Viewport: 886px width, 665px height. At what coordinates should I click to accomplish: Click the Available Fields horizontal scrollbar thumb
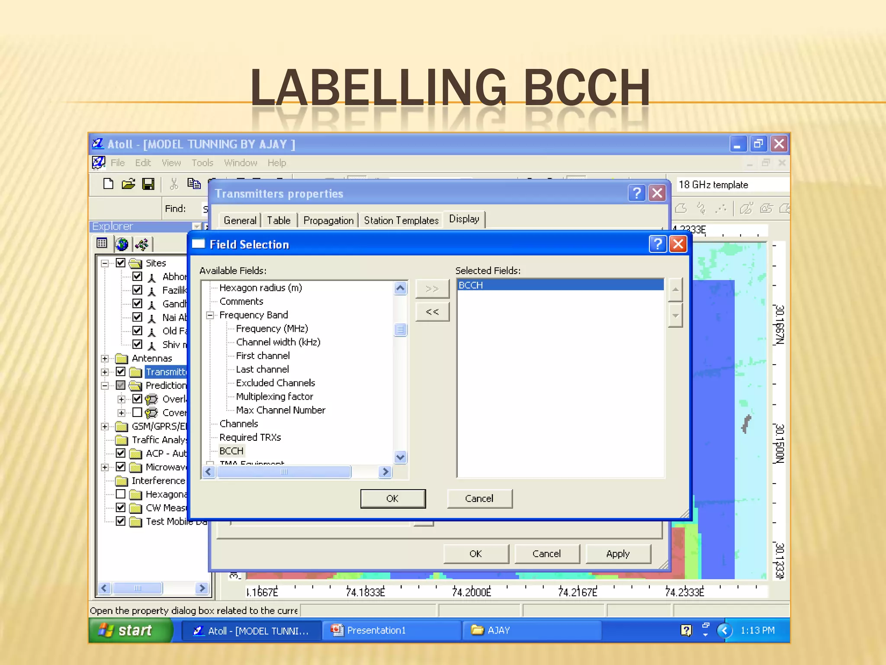(284, 471)
